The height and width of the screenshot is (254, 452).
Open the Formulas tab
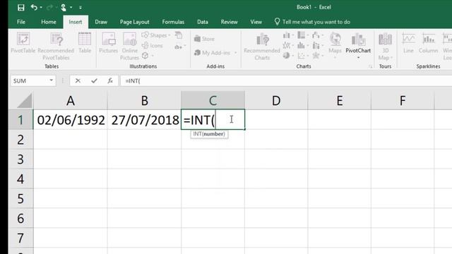173,22
